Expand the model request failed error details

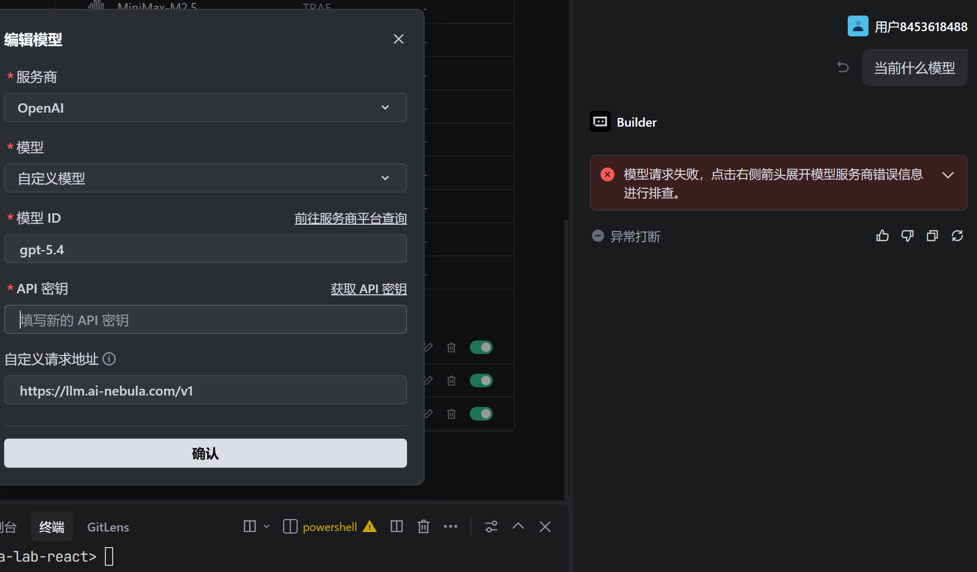point(948,175)
